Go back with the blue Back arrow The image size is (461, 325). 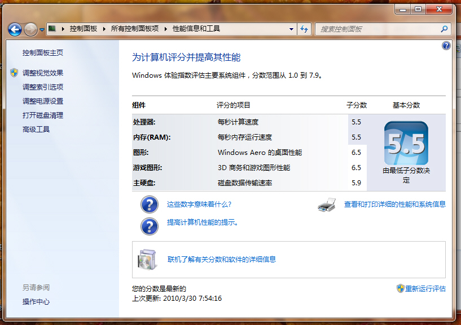[15, 29]
